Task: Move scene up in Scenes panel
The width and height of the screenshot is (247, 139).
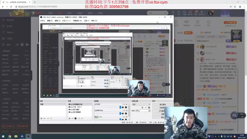Action: tap(48, 118)
